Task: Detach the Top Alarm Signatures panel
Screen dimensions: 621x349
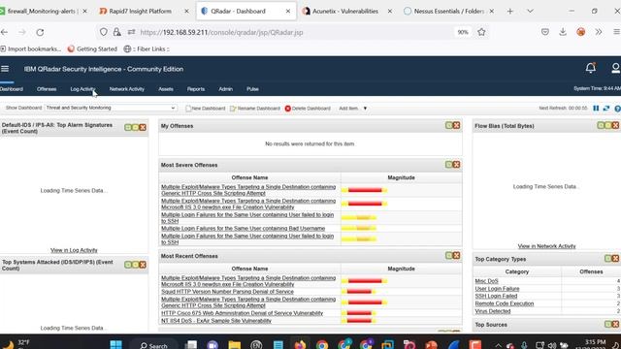Action: (128, 127)
